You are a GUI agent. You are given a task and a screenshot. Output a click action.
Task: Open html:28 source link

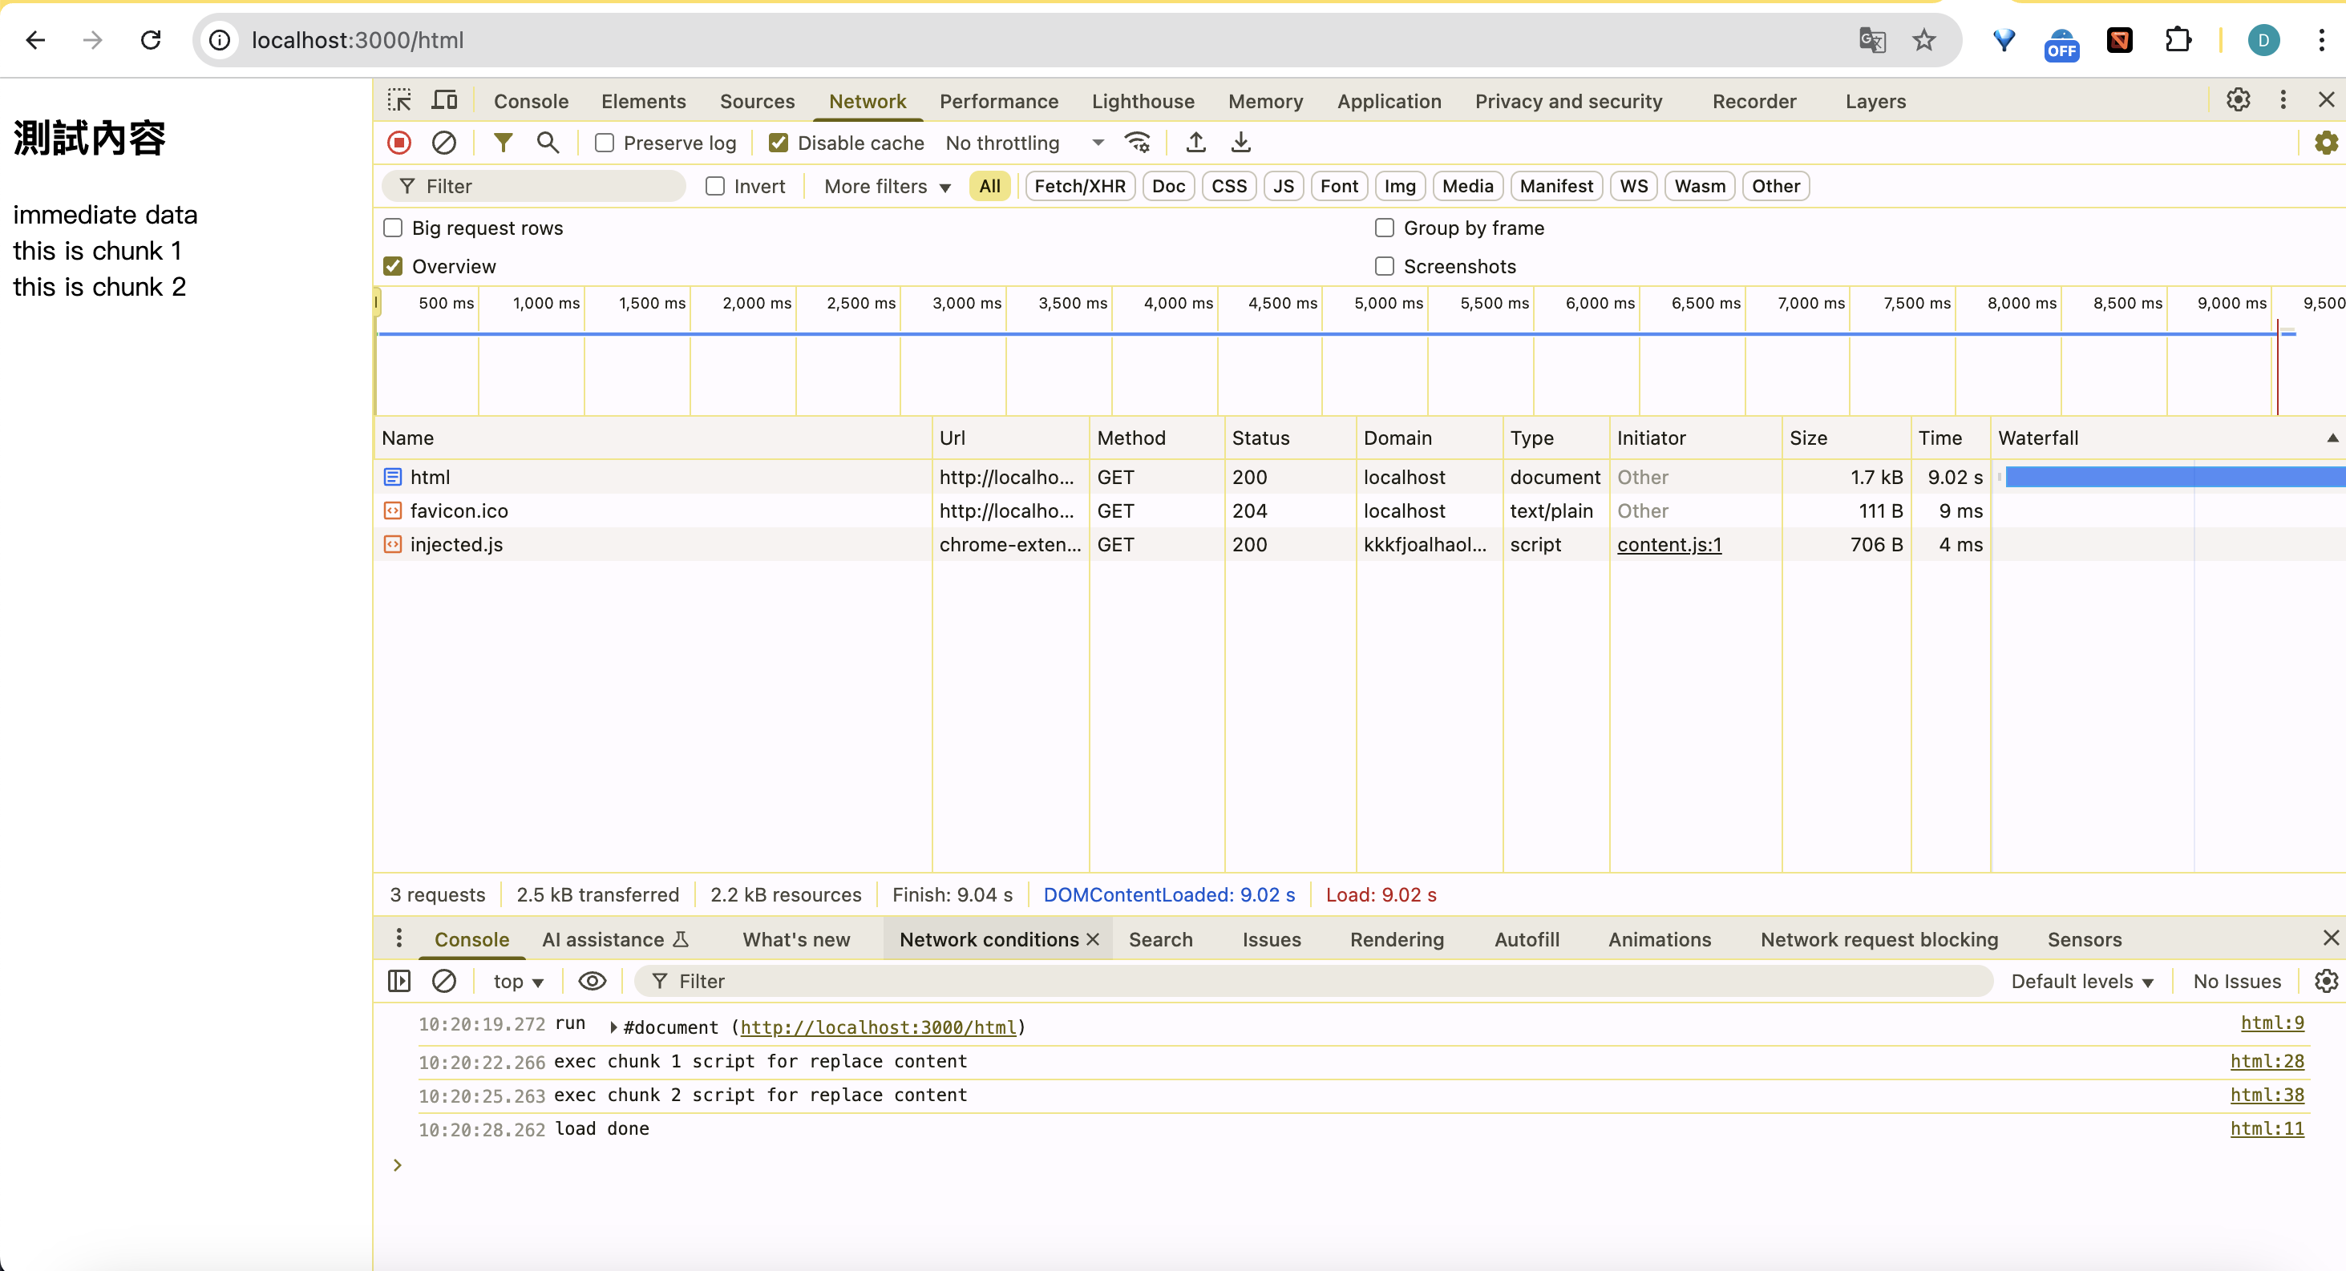point(2266,1061)
